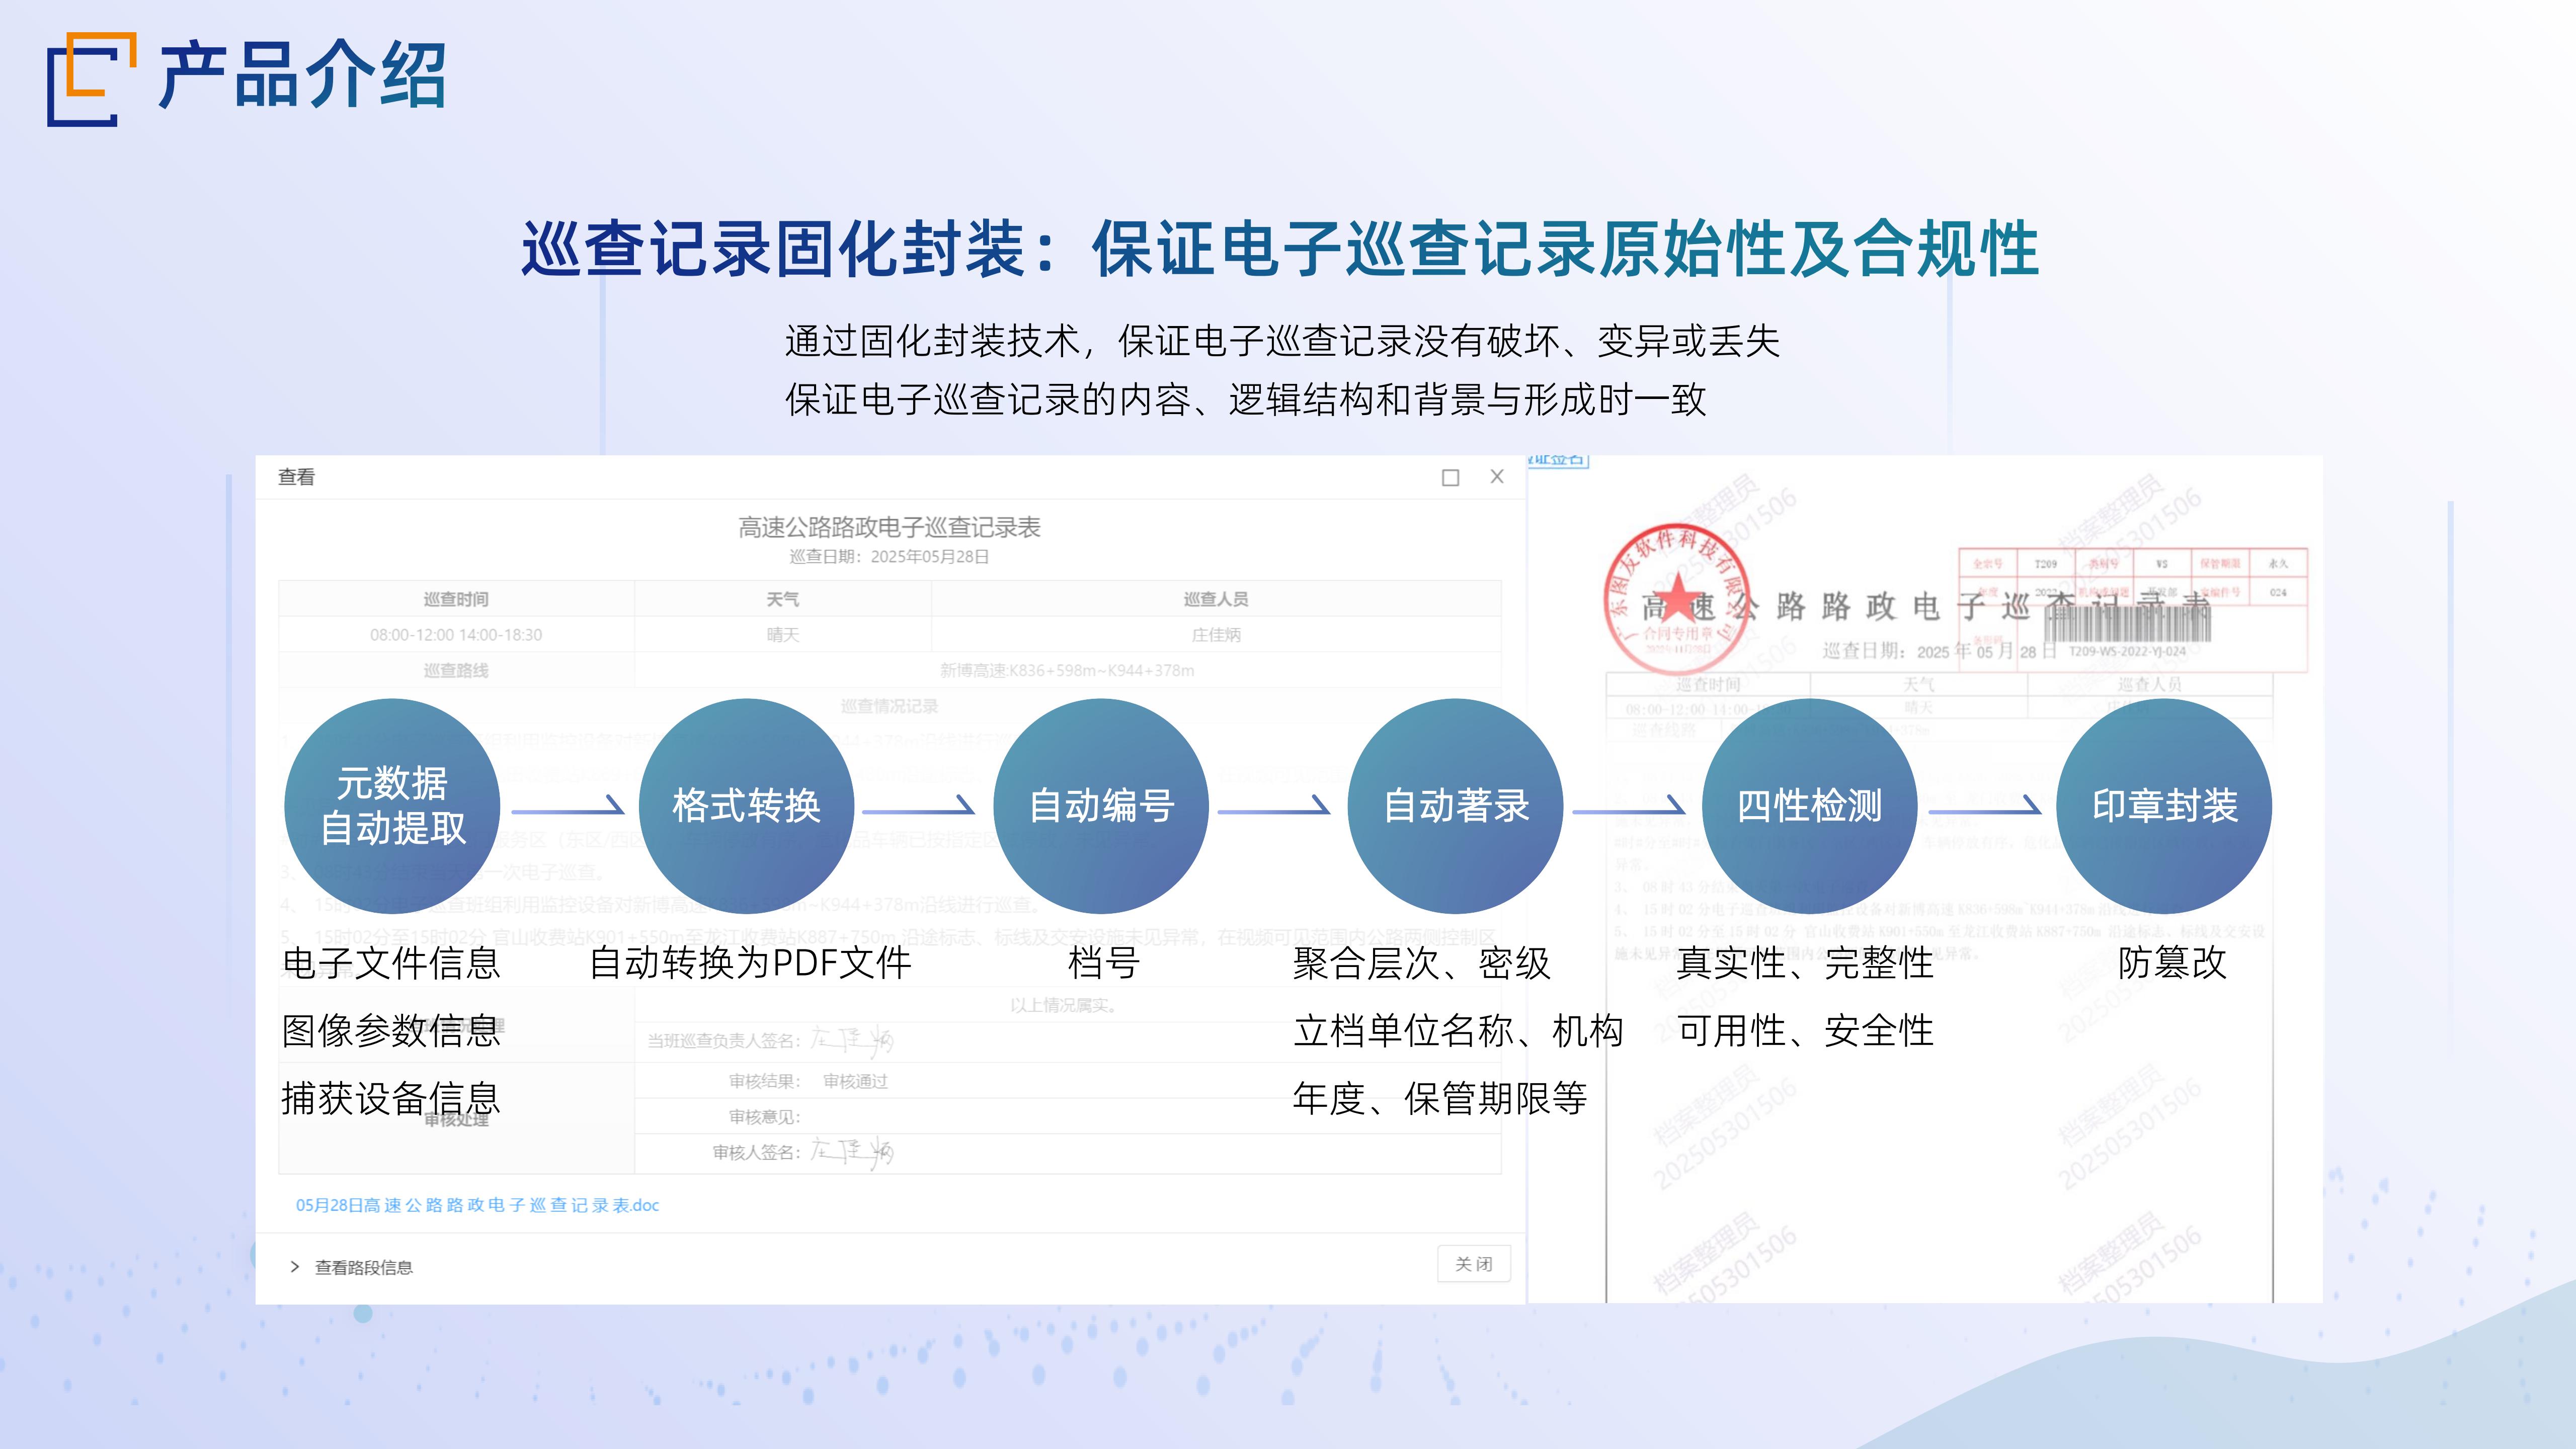Click the 巡查人员 column header
The image size is (2576, 1449).
tap(1215, 599)
